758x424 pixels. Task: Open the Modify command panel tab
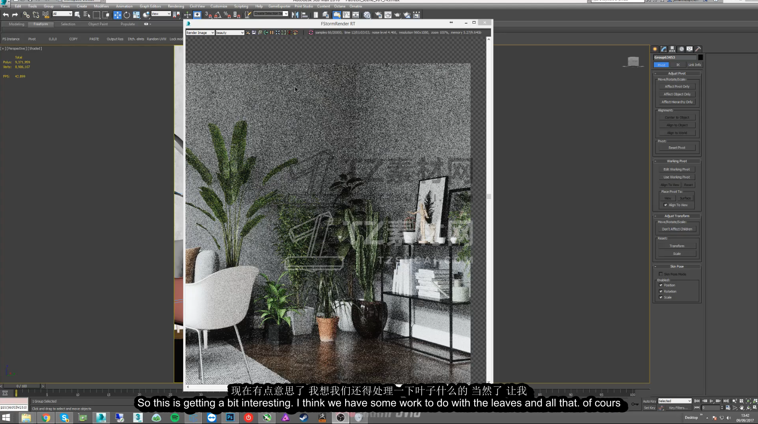663,49
